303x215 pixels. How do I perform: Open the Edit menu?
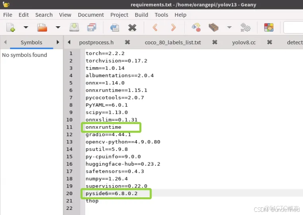click(x=23, y=15)
